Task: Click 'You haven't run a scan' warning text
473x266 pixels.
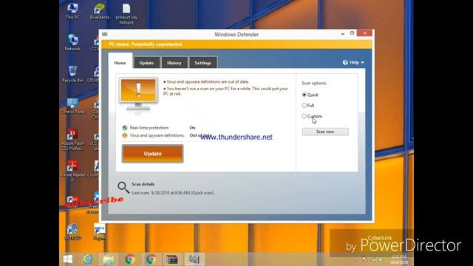Action: [225, 91]
